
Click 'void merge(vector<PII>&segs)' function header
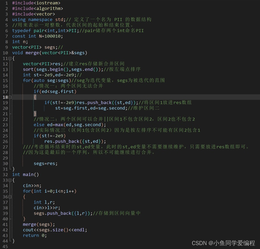coord(50,53)
